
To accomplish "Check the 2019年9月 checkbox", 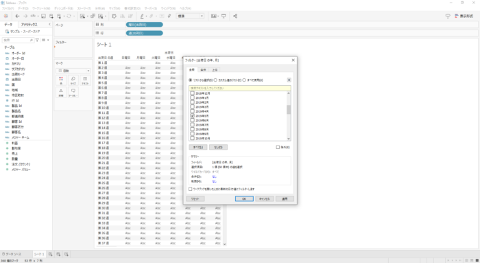I will pos(193,134).
